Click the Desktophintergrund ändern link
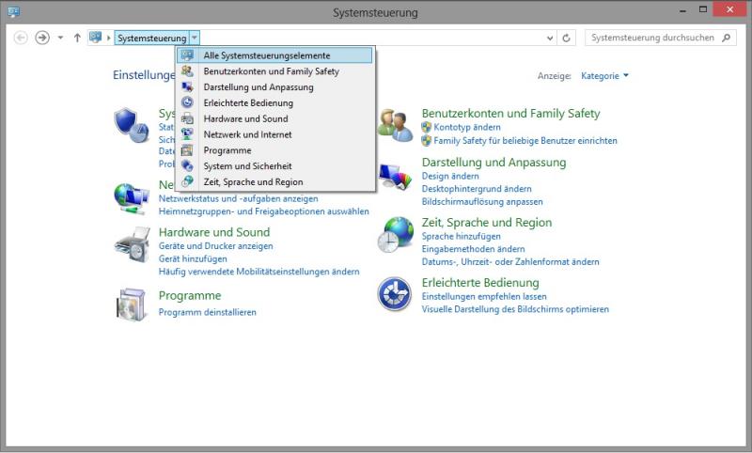 tap(477, 189)
